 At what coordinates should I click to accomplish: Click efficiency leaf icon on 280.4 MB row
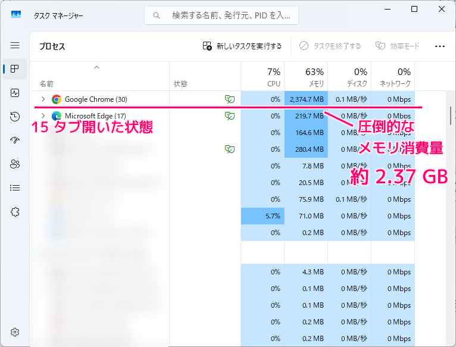tap(229, 149)
